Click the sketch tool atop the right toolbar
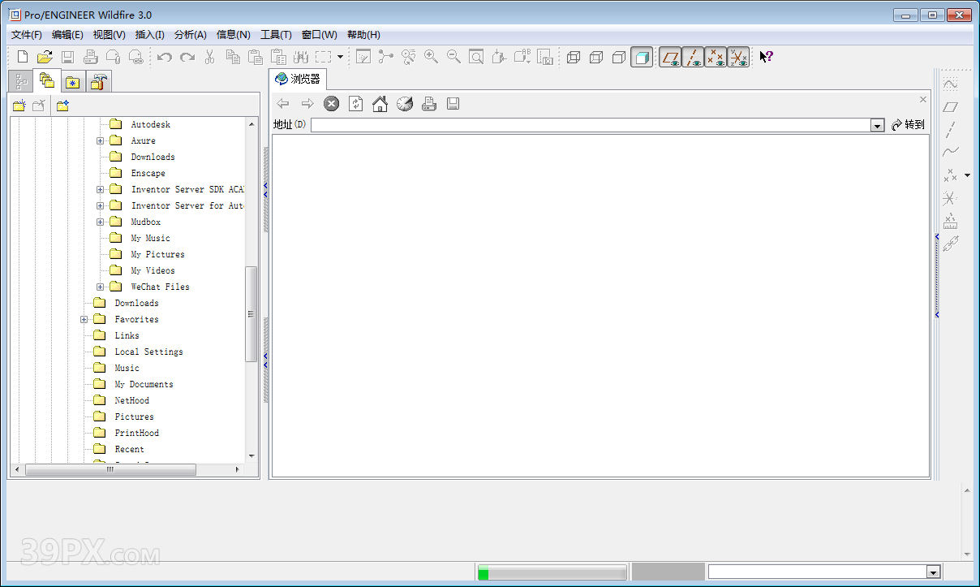980x587 pixels. point(951,84)
